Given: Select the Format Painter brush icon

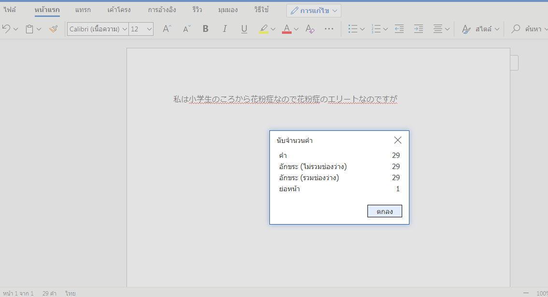Looking at the screenshot, I should [53, 29].
